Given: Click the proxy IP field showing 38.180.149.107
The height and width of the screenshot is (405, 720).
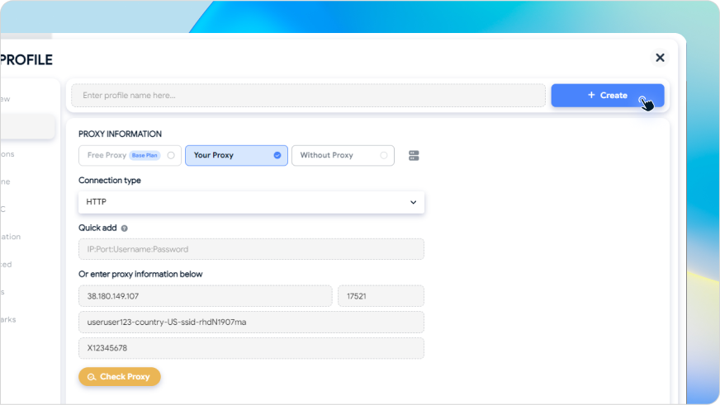Looking at the screenshot, I should (206, 296).
